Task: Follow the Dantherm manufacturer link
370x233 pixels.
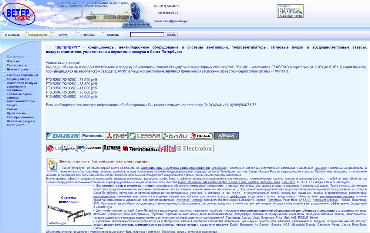Action: point(324,225)
